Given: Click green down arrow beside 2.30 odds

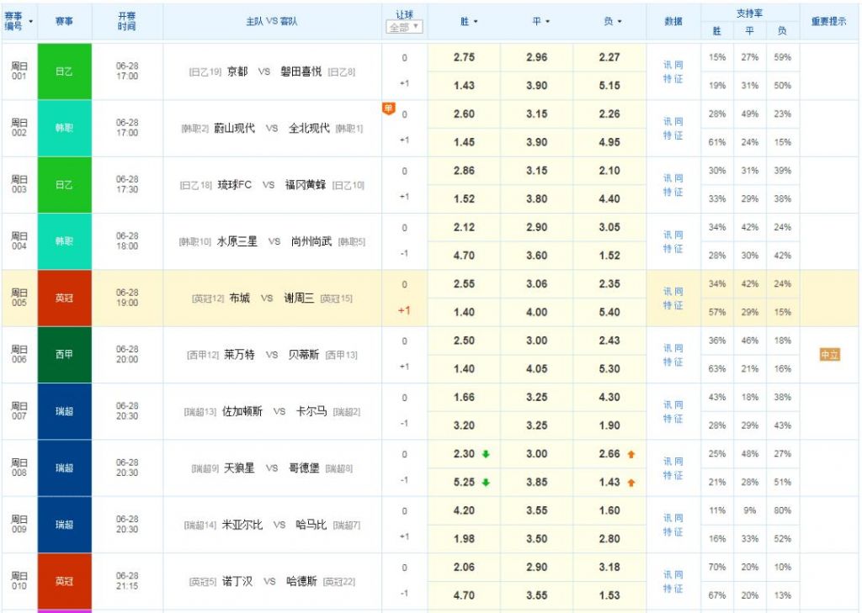Looking at the screenshot, I should point(486,454).
